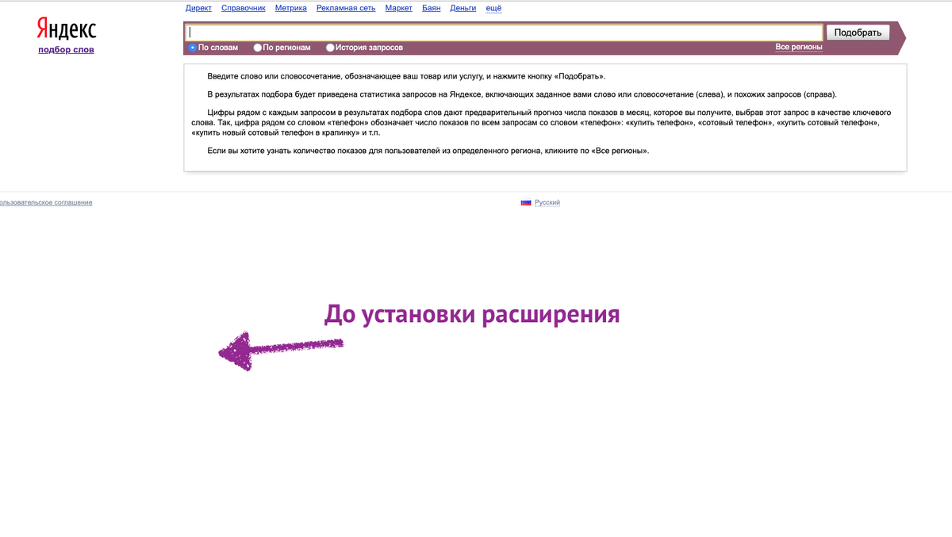Focus the keyword search input field
Screen dimensions: 952x537
(504, 33)
